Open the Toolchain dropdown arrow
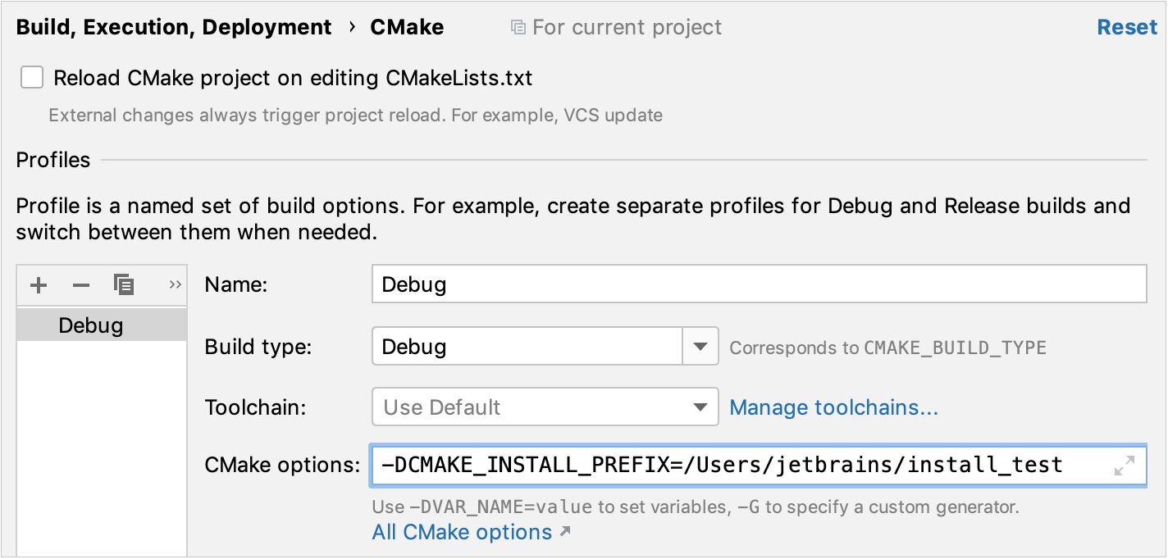The width and height of the screenshot is (1168, 559). (x=700, y=407)
